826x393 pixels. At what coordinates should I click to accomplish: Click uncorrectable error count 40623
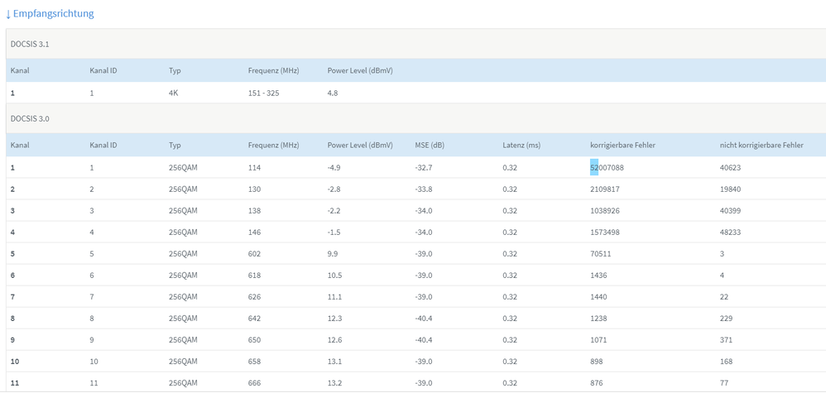point(730,167)
